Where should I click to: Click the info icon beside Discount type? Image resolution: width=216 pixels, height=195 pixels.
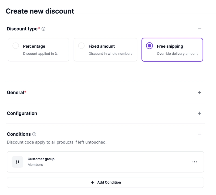click(43, 29)
